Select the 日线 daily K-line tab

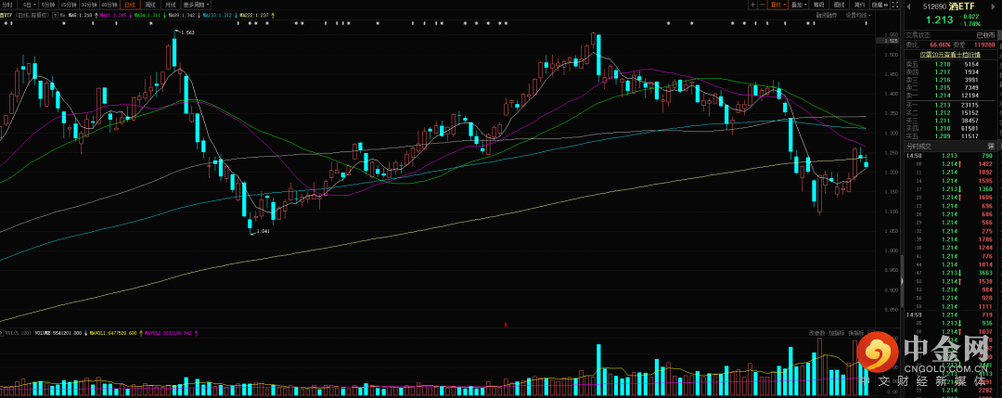click(130, 5)
